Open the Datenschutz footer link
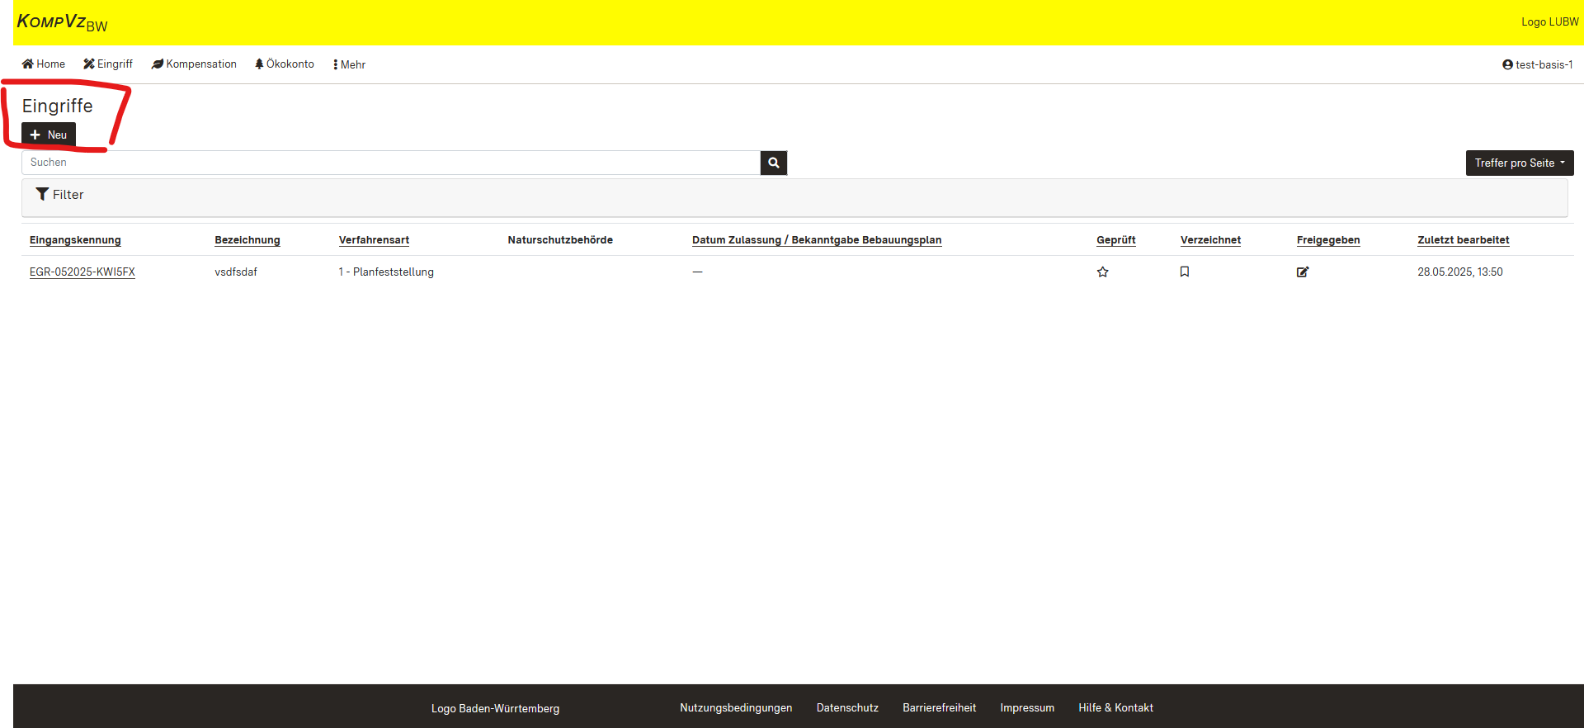Screen dimensions: 1584x728 [847, 707]
